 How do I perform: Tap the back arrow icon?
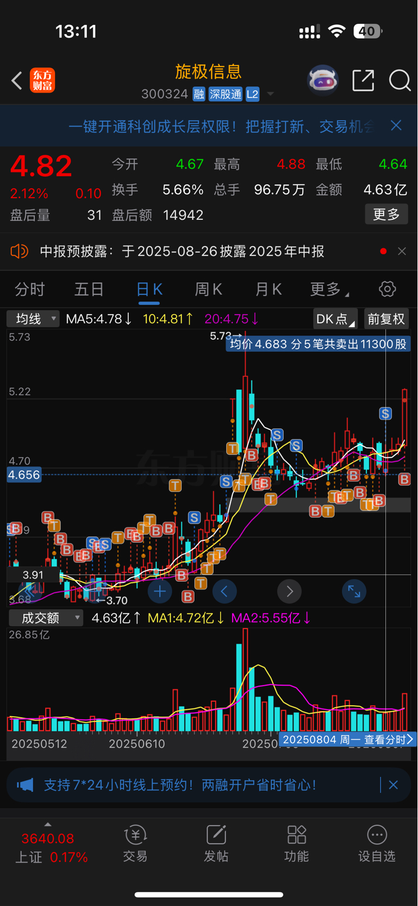[x=17, y=81]
